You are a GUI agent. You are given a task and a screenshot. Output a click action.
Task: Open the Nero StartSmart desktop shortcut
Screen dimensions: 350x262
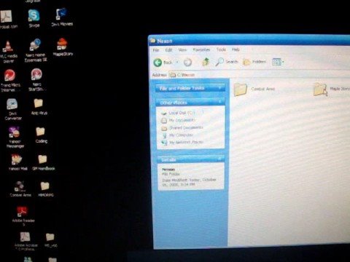pos(36,80)
